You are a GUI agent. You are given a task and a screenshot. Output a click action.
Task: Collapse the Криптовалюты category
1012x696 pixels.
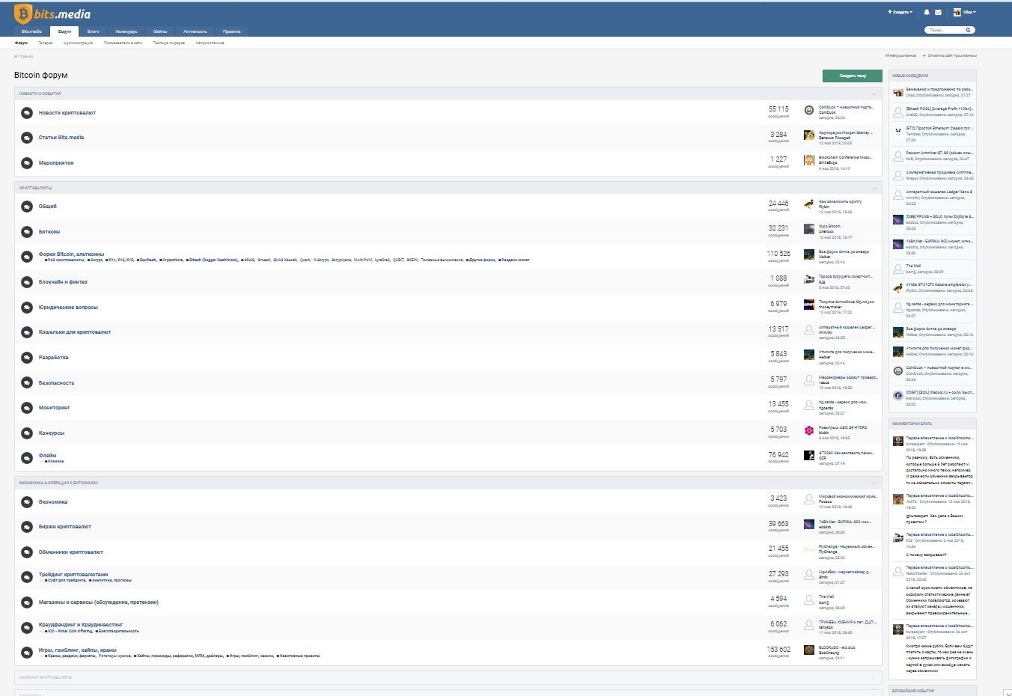874,188
